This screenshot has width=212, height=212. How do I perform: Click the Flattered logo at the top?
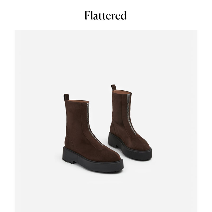point(105,15)
